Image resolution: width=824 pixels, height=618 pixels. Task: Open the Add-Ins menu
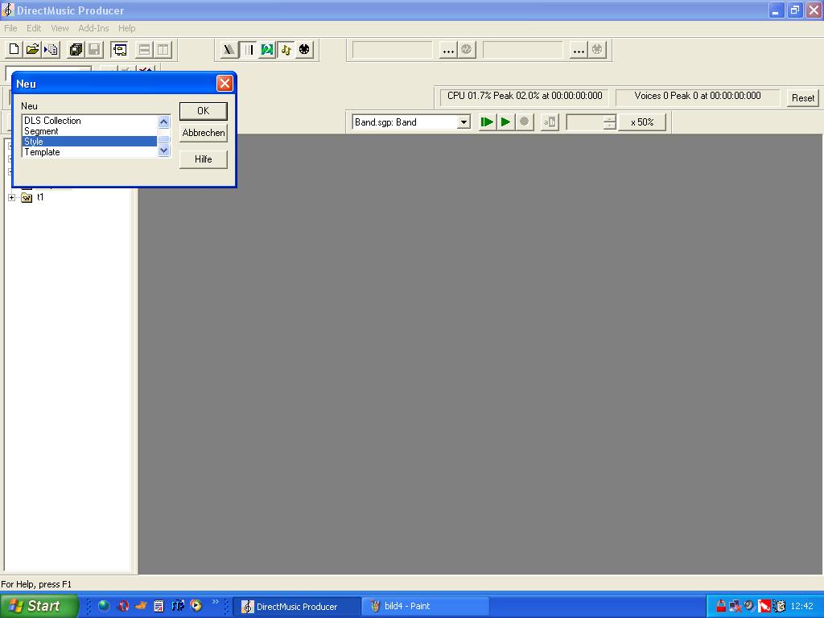coord(93,28)
